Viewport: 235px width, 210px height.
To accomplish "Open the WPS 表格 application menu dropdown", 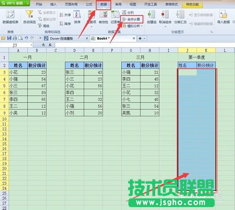I will pos(28,3).
